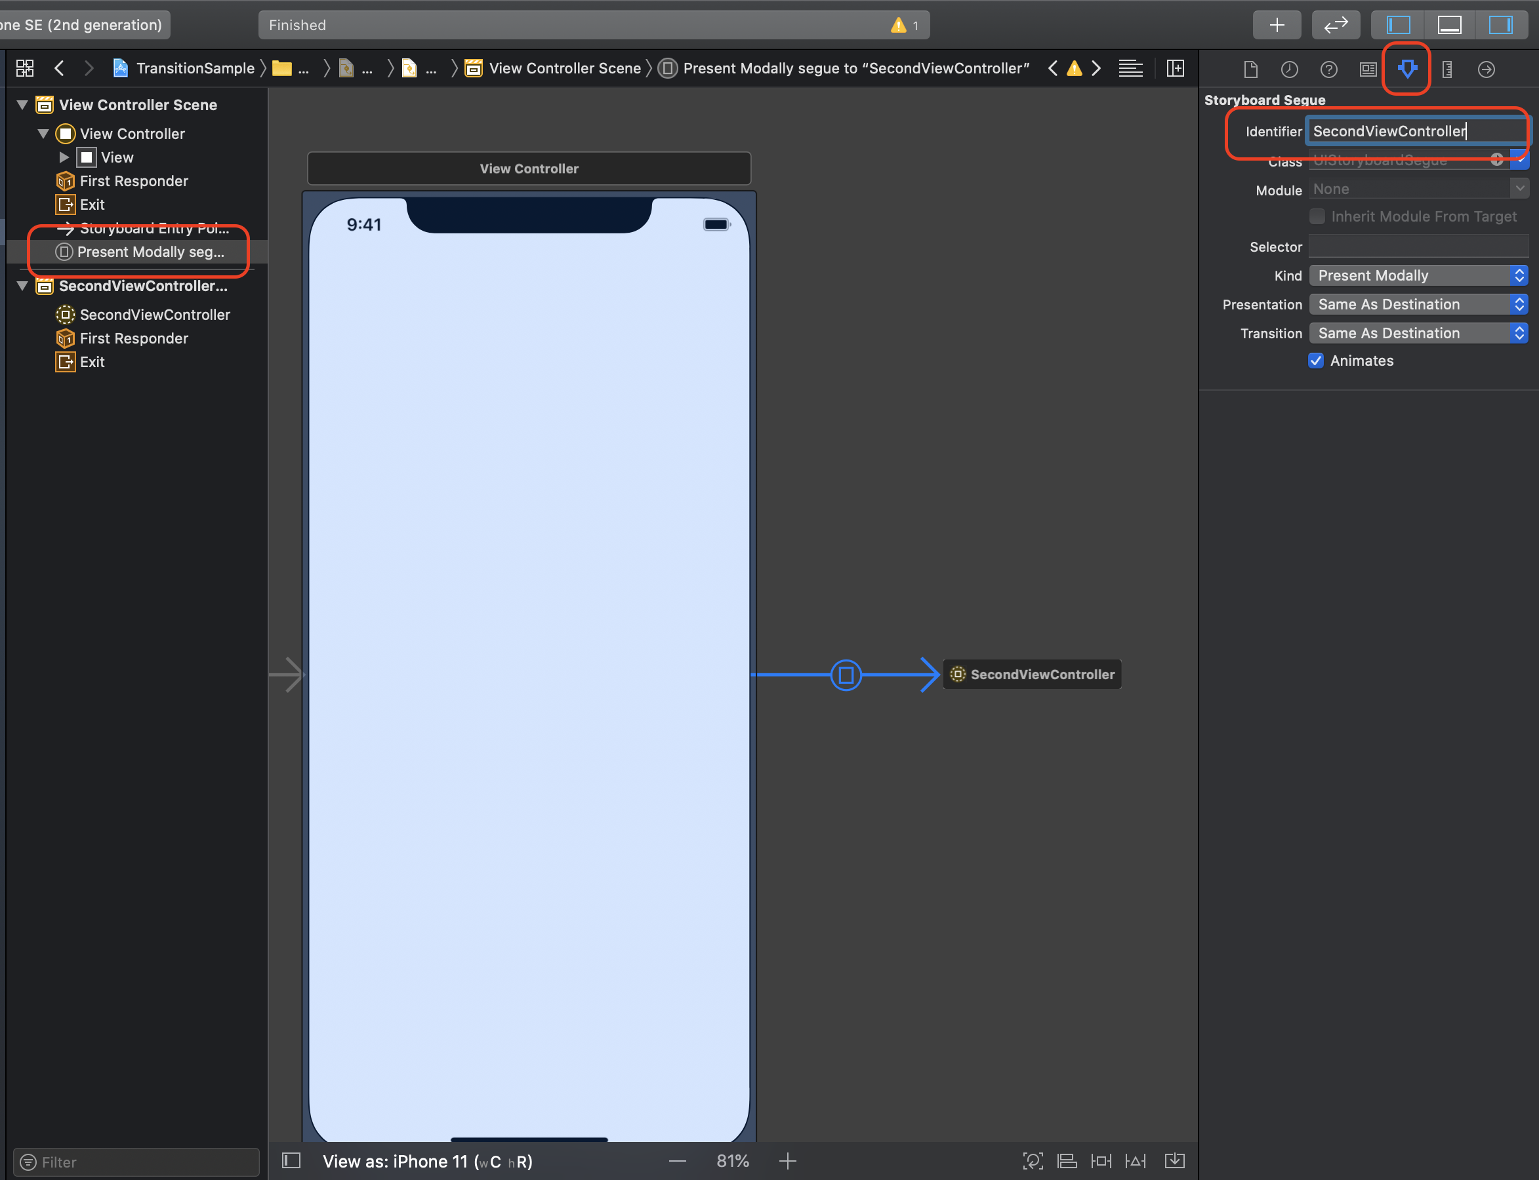1539x1180 pixels.
Task: Go forward in editor history
Action: click(89, 68)
